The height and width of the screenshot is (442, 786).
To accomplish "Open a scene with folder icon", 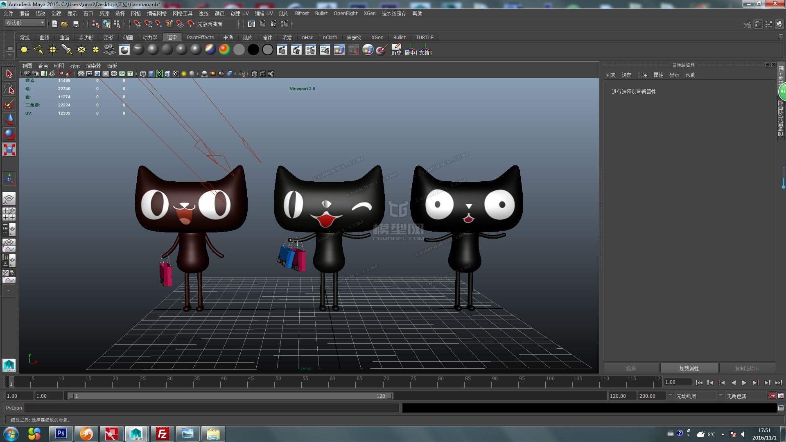I will [x=65, y=24].
